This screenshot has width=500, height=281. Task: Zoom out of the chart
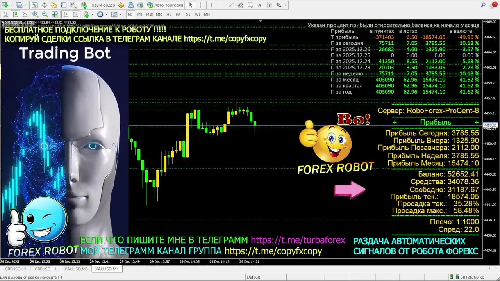pyautogui.click(x=45, y=14)
